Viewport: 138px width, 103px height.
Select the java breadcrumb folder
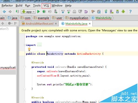pos(12,18)
